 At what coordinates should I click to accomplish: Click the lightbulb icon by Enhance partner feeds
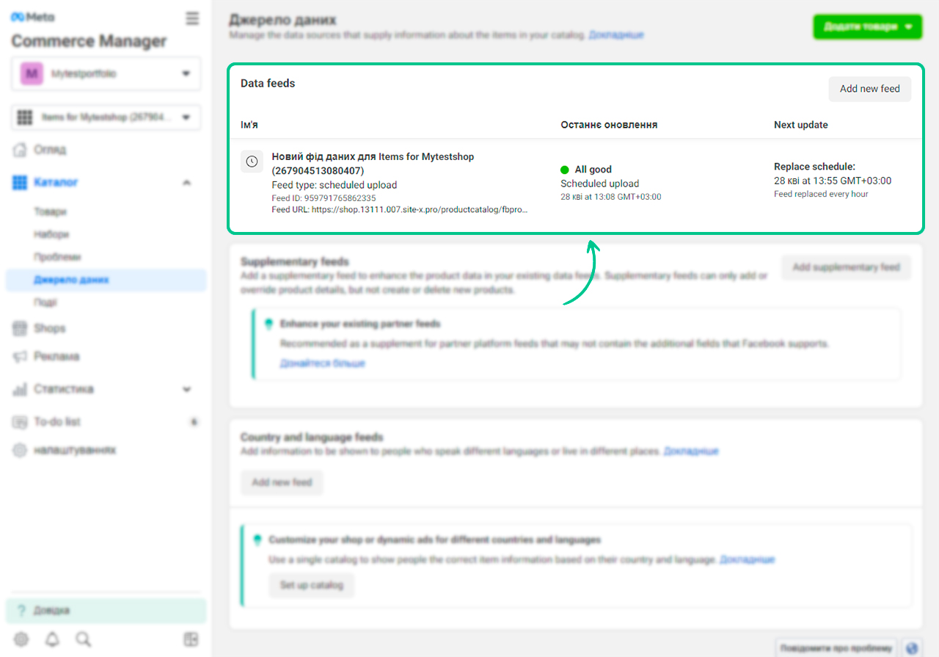(x=268, y=324)
